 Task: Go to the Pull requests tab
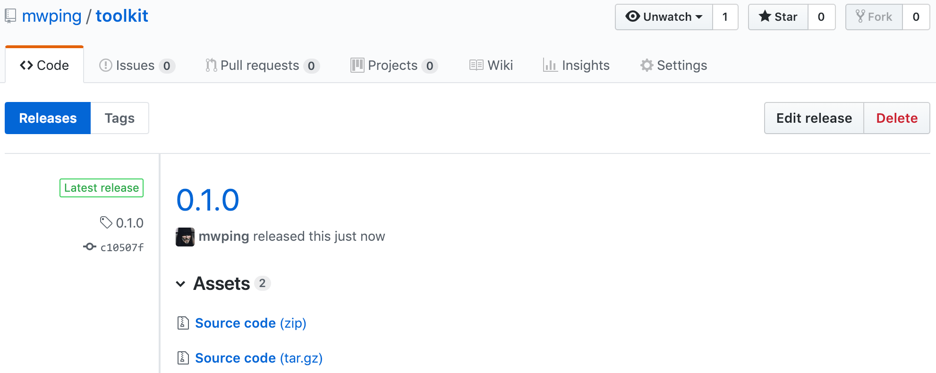point(263,65)
